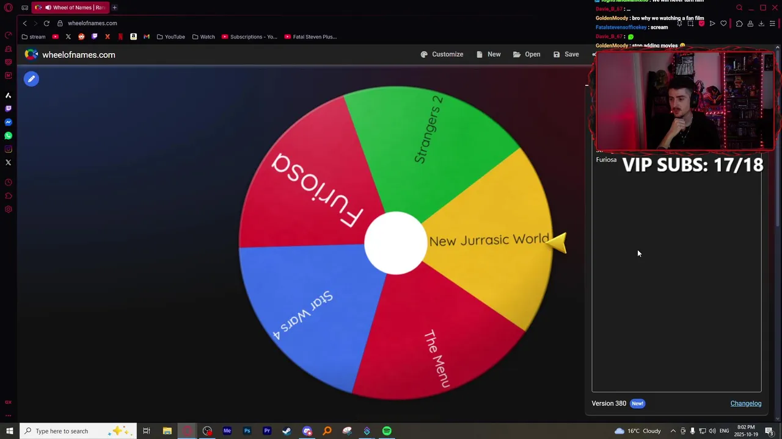Click the heart favorites icon in toolbar
This screenshot has width=782, height=439.
[723, 24]
